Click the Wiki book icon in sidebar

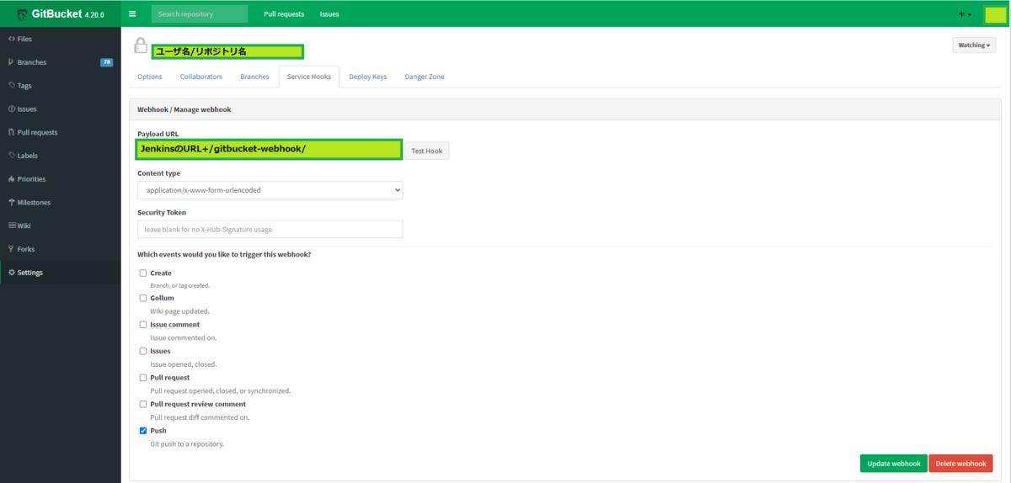(x=11, y=226)
